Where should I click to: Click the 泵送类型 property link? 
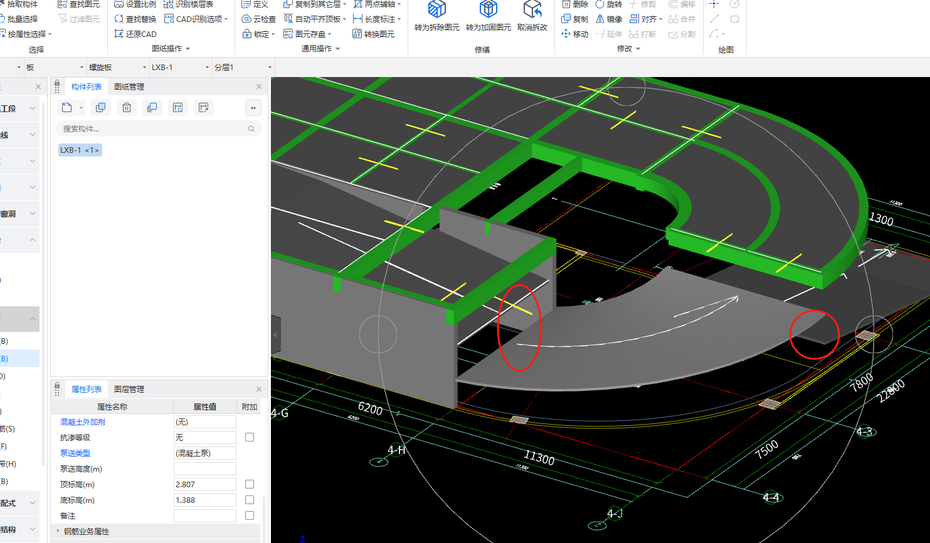tap(75, 453)
